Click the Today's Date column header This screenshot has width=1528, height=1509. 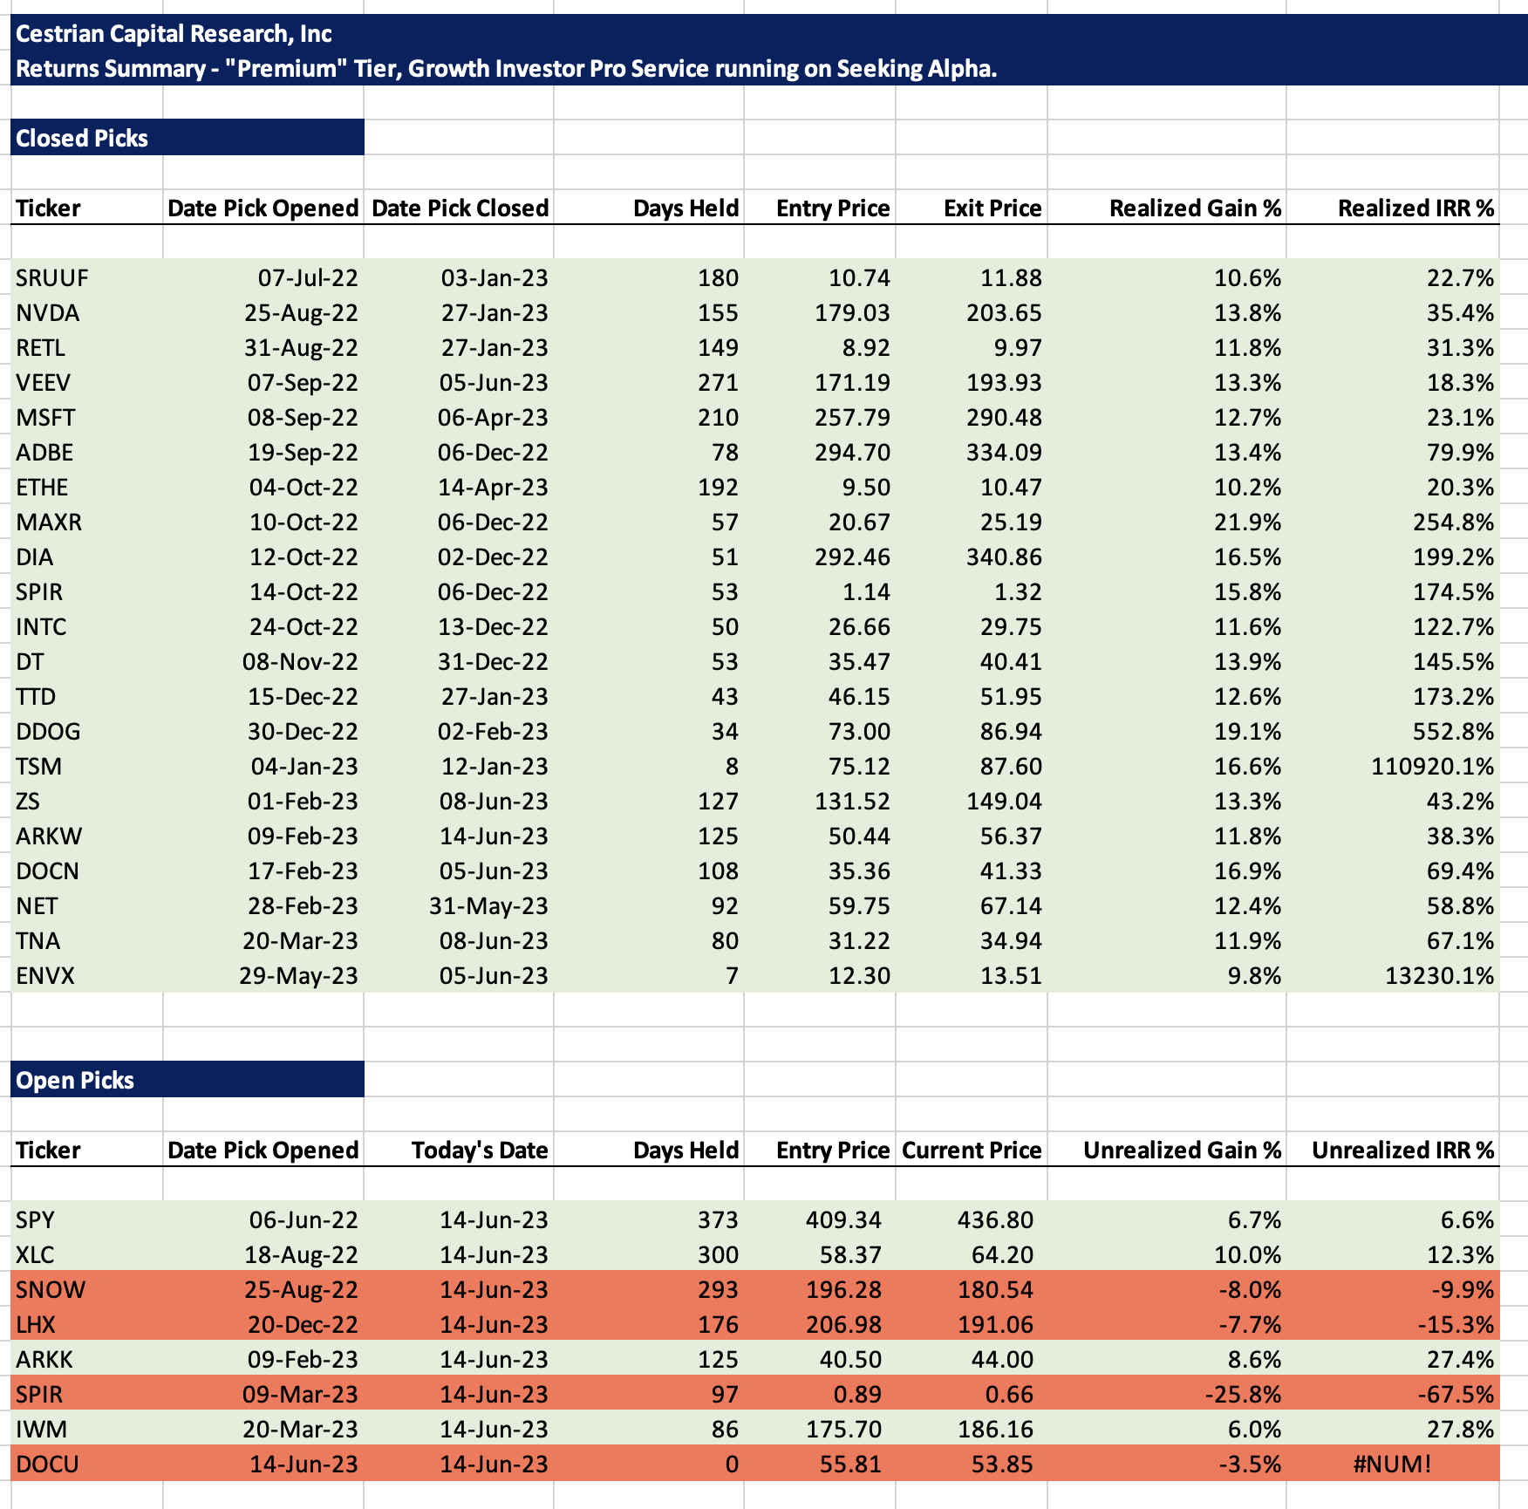pos(480,1151)
